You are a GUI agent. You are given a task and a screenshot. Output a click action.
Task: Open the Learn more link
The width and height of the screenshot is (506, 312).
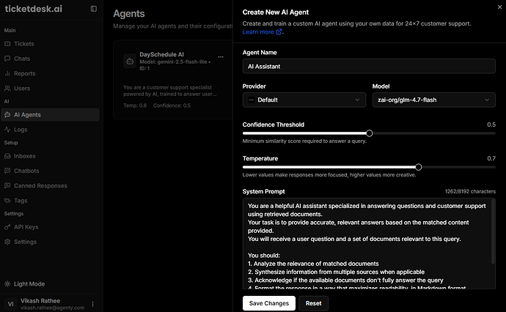(258, 32)
